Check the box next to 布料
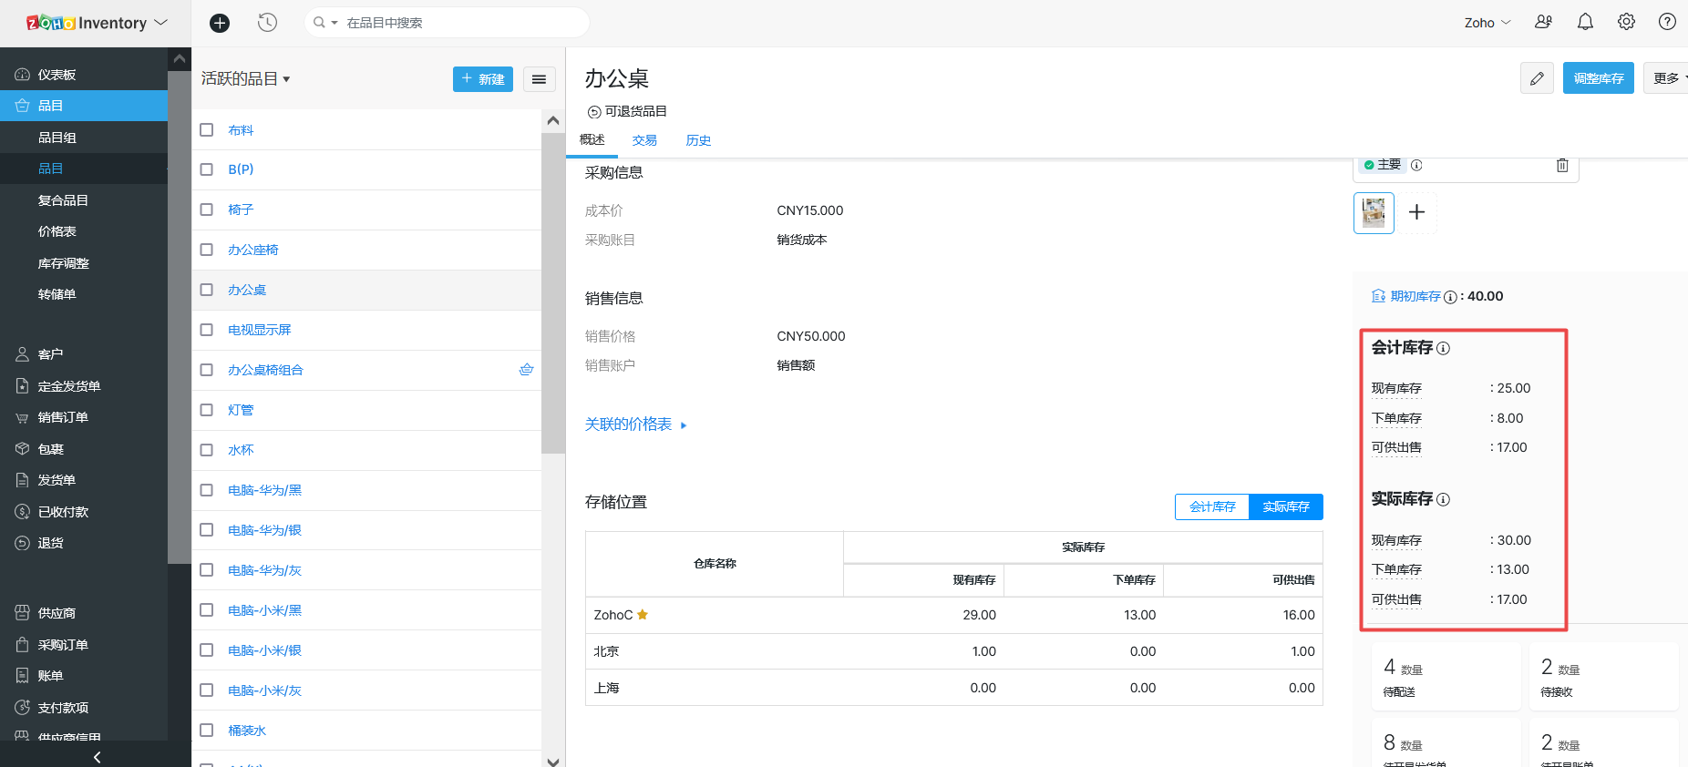1688x767 pixels. point(207,130)
